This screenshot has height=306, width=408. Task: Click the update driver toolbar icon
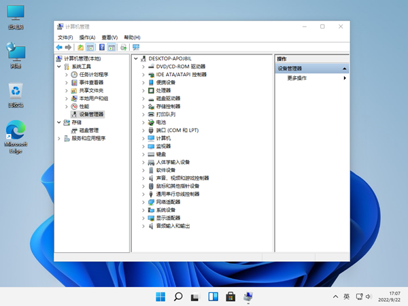click(x=123, y=48)
